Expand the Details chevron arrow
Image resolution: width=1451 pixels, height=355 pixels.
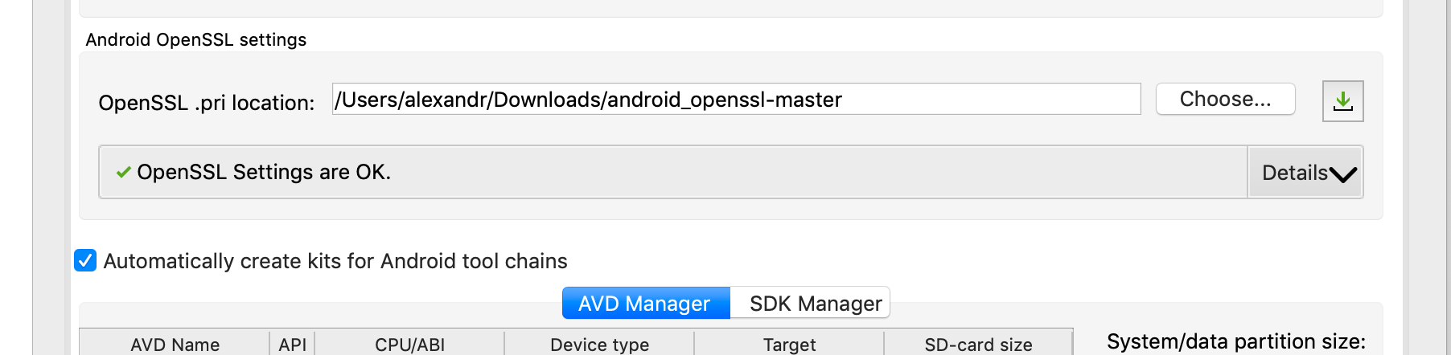[1342, 173]
